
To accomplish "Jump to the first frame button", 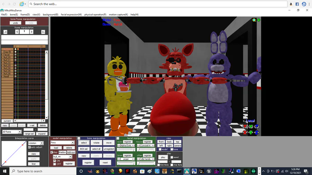I will coord(5,32).
